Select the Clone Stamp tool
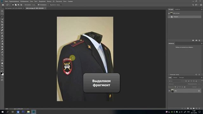The width and height of the screenshot is (203, 114). coord(2,36)
